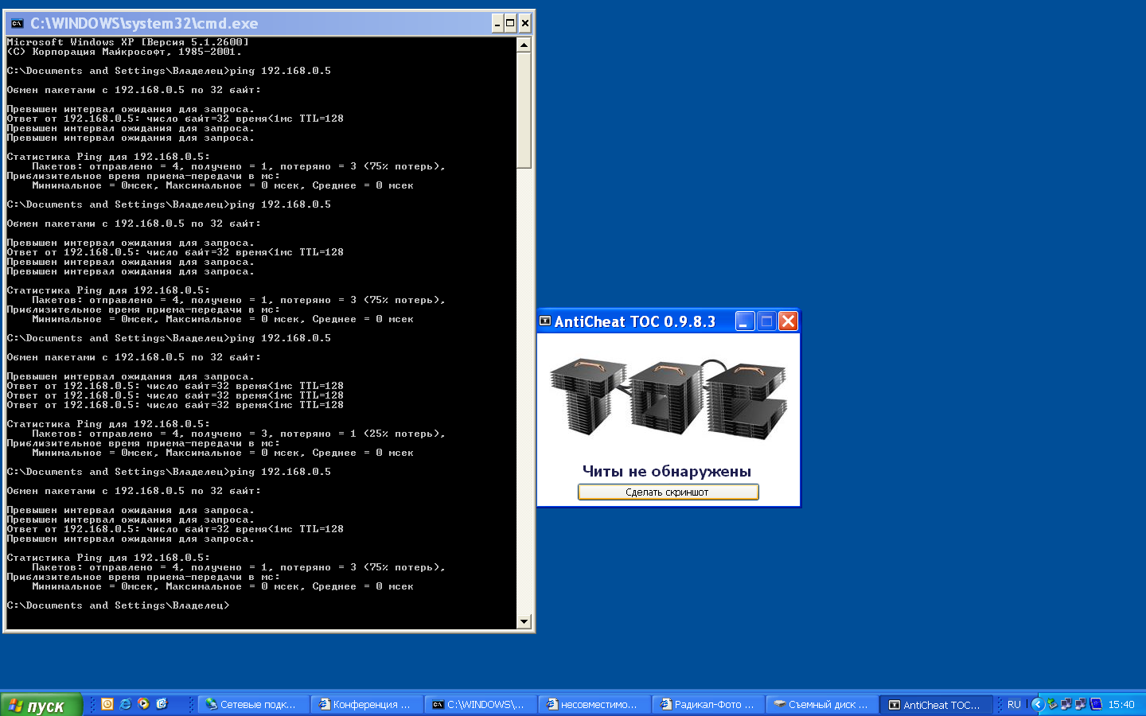
Task: Click cmd scrollbar up arrow
Action: [524, 45]
